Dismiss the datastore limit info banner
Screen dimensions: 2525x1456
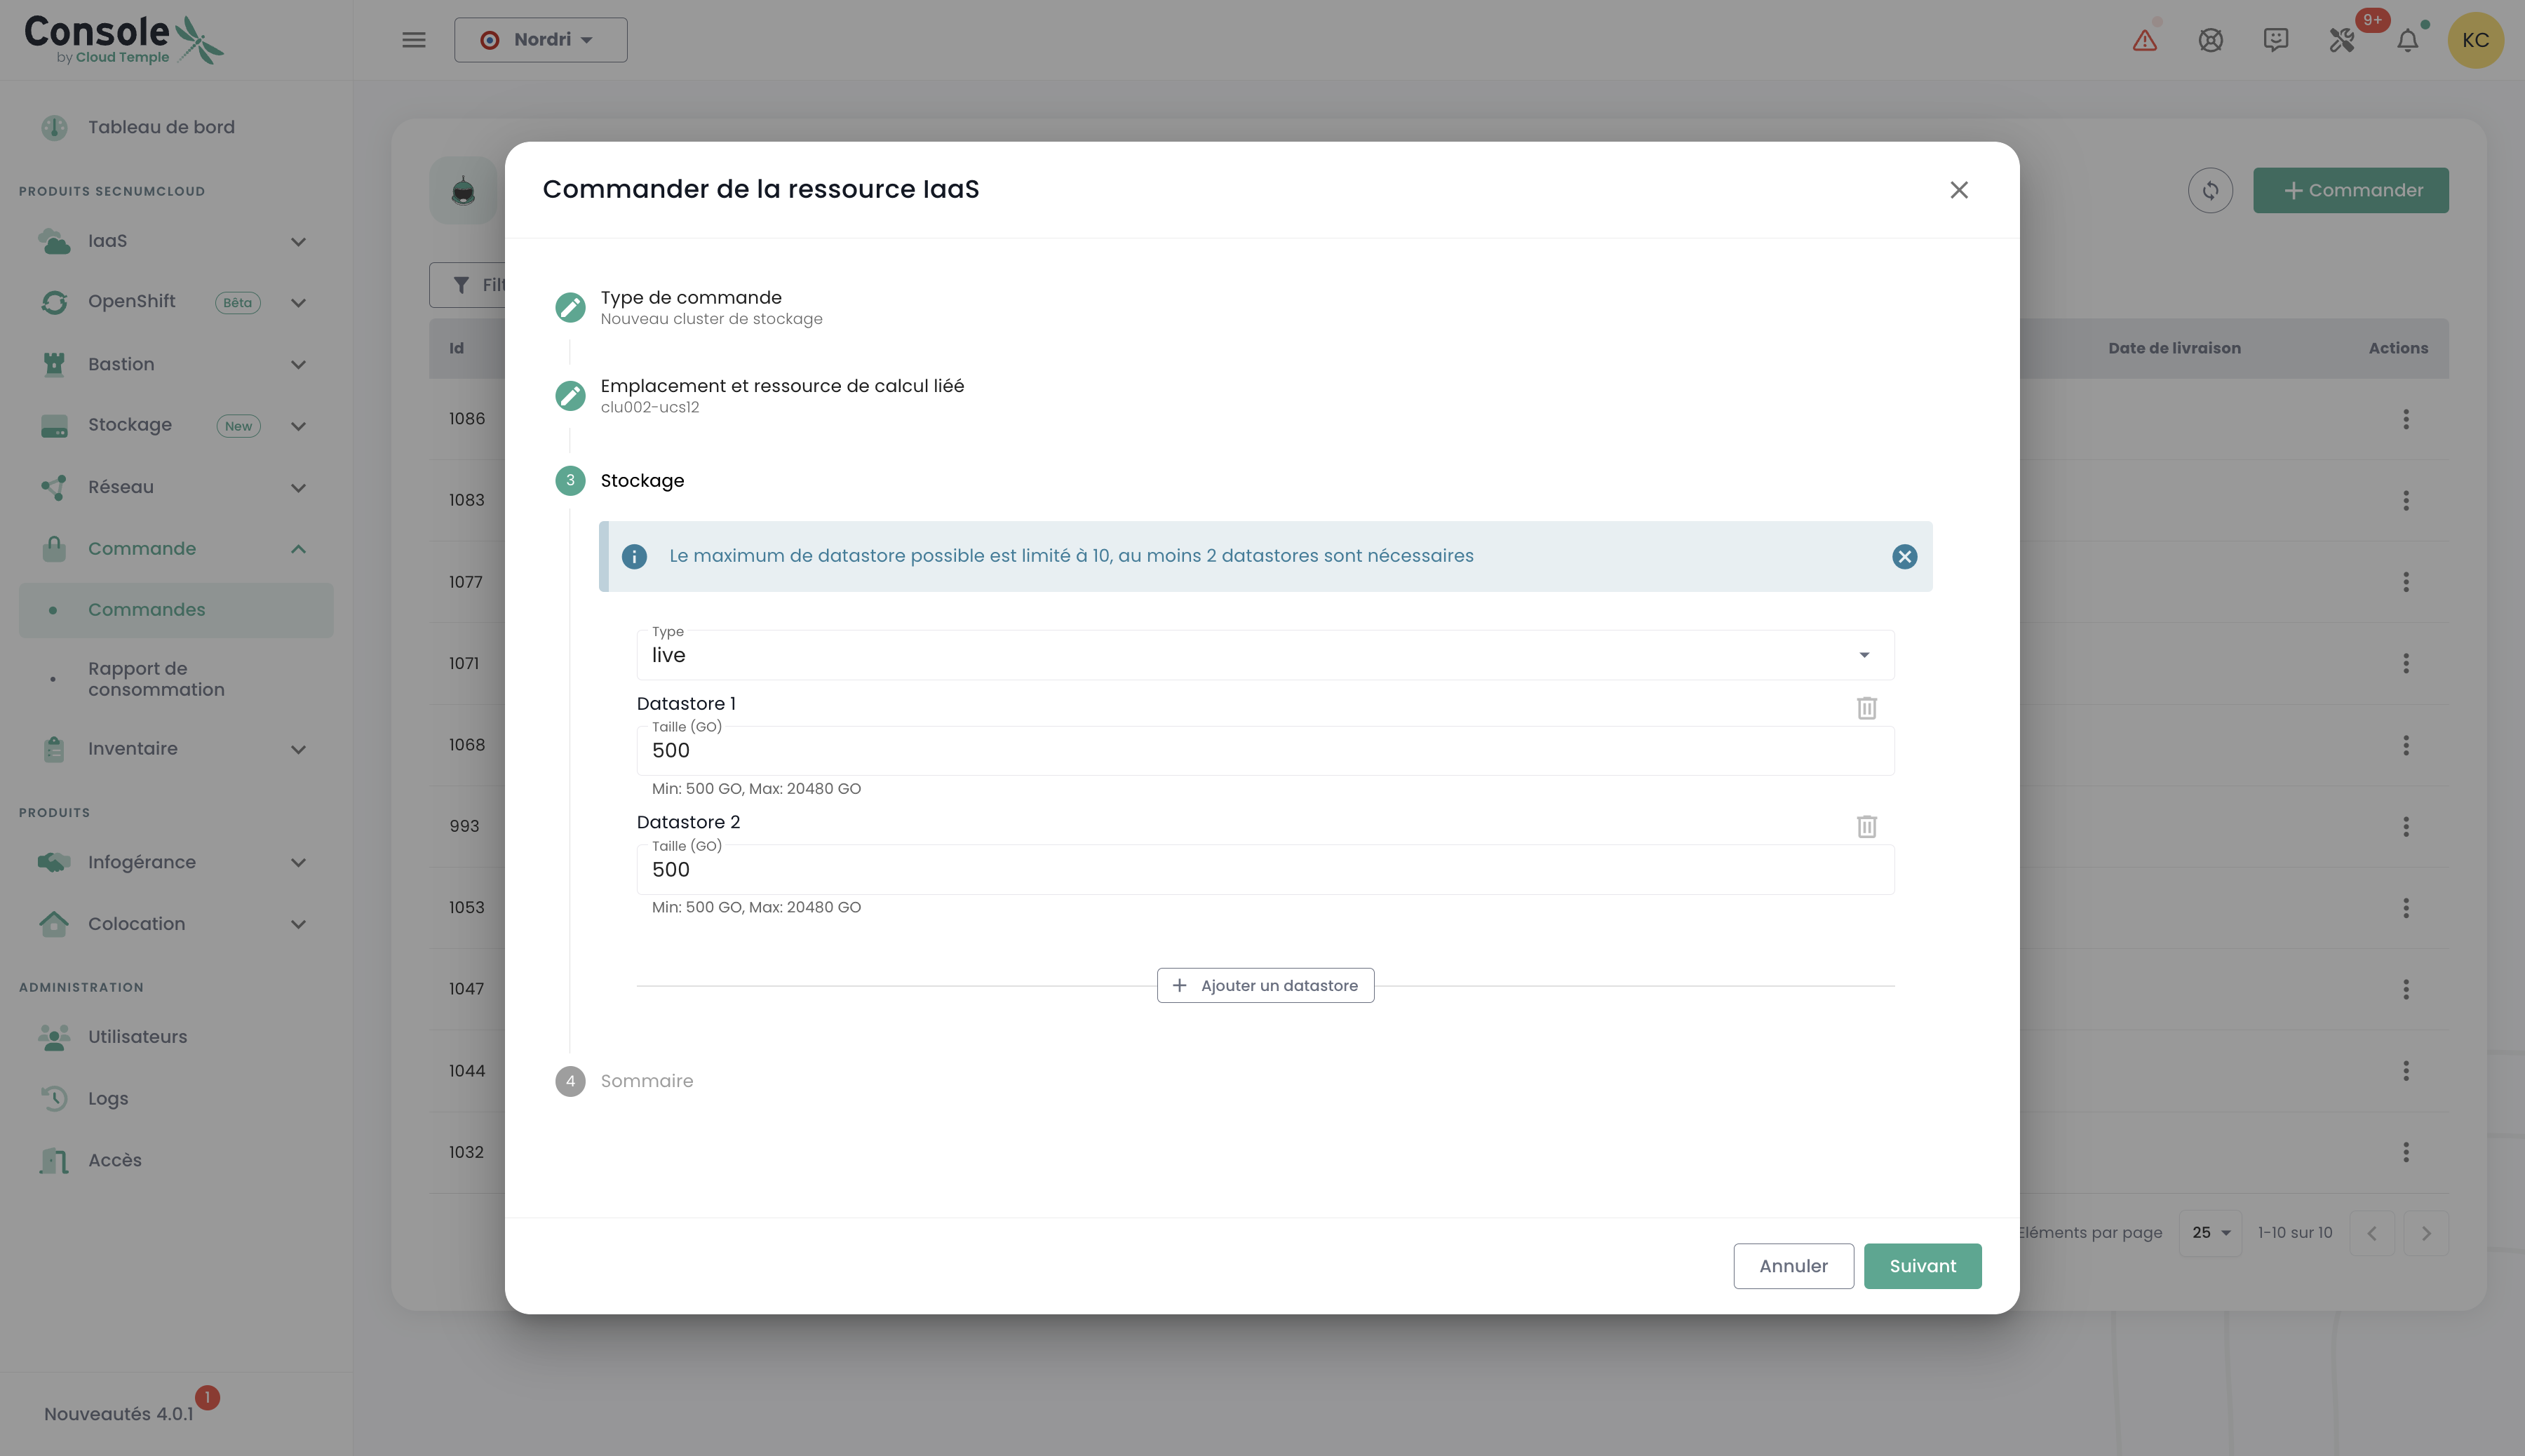coord(1904,556)
